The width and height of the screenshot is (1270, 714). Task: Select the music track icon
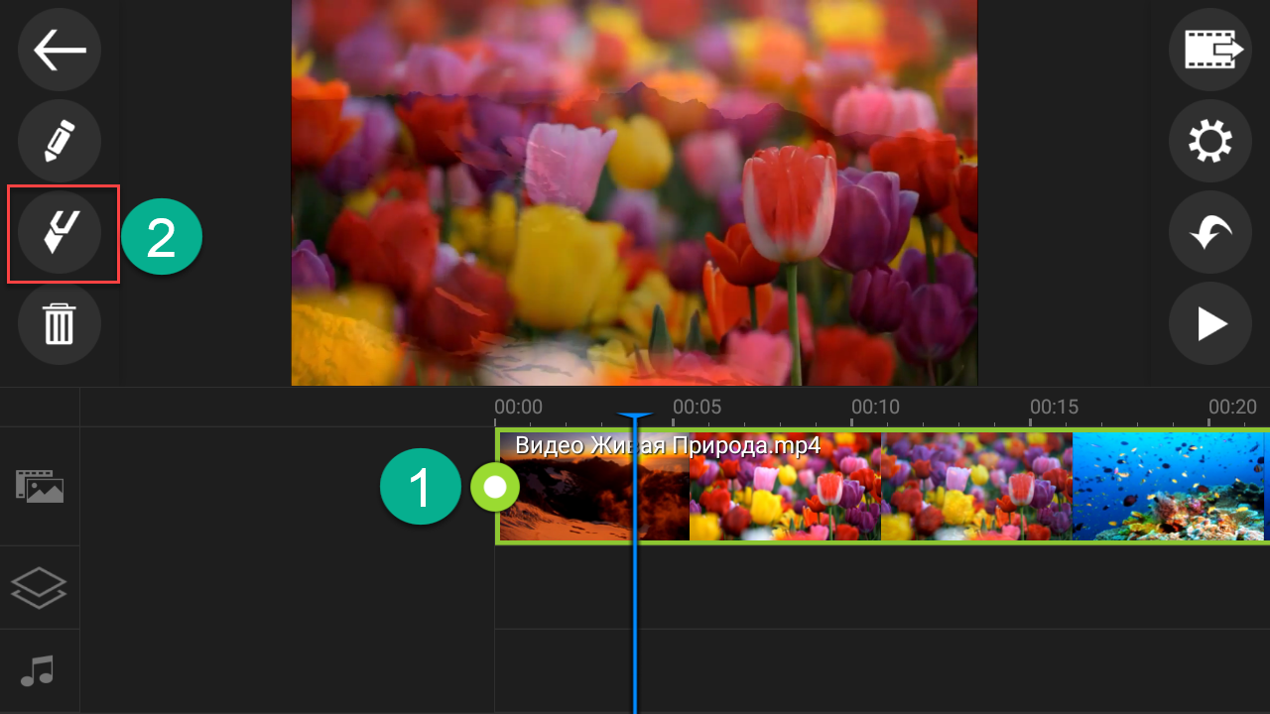coord(40,671)
